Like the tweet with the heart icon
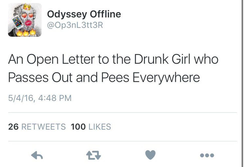This screenshot has height=167, width=245. 150,155
